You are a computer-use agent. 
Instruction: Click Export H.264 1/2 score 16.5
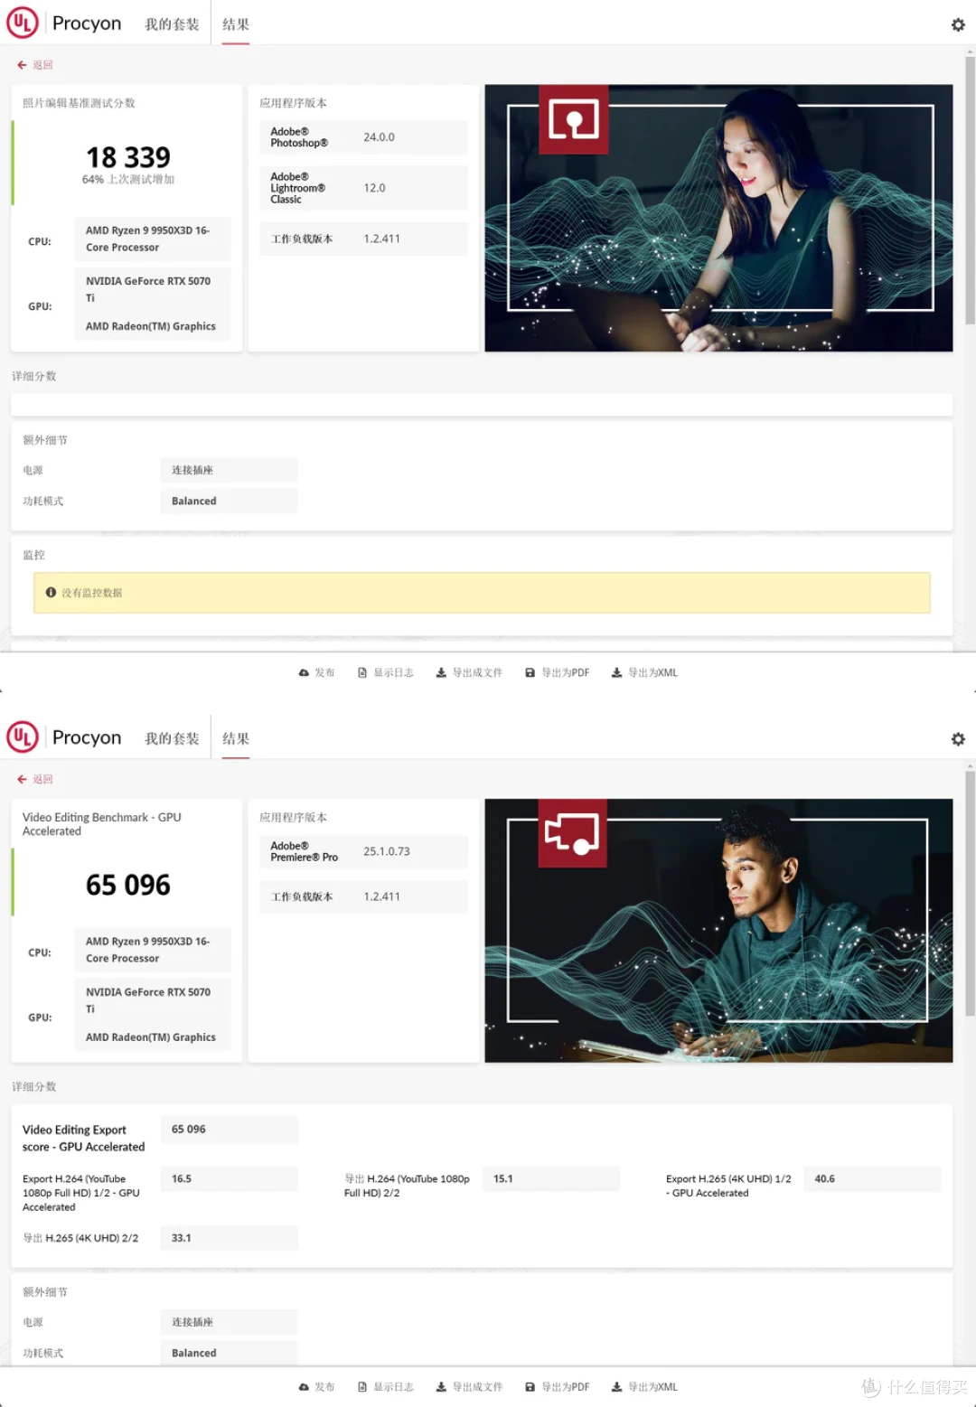[229, 1178]
